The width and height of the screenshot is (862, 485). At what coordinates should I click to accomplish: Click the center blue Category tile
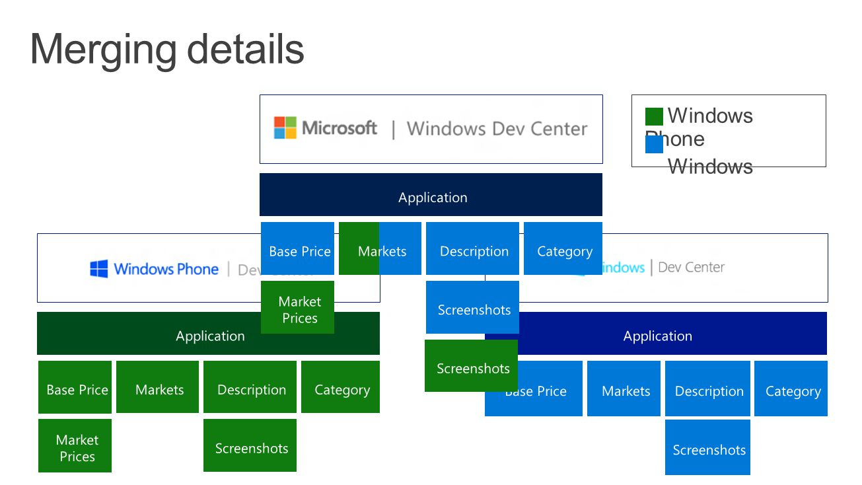[x=563, y=248]
